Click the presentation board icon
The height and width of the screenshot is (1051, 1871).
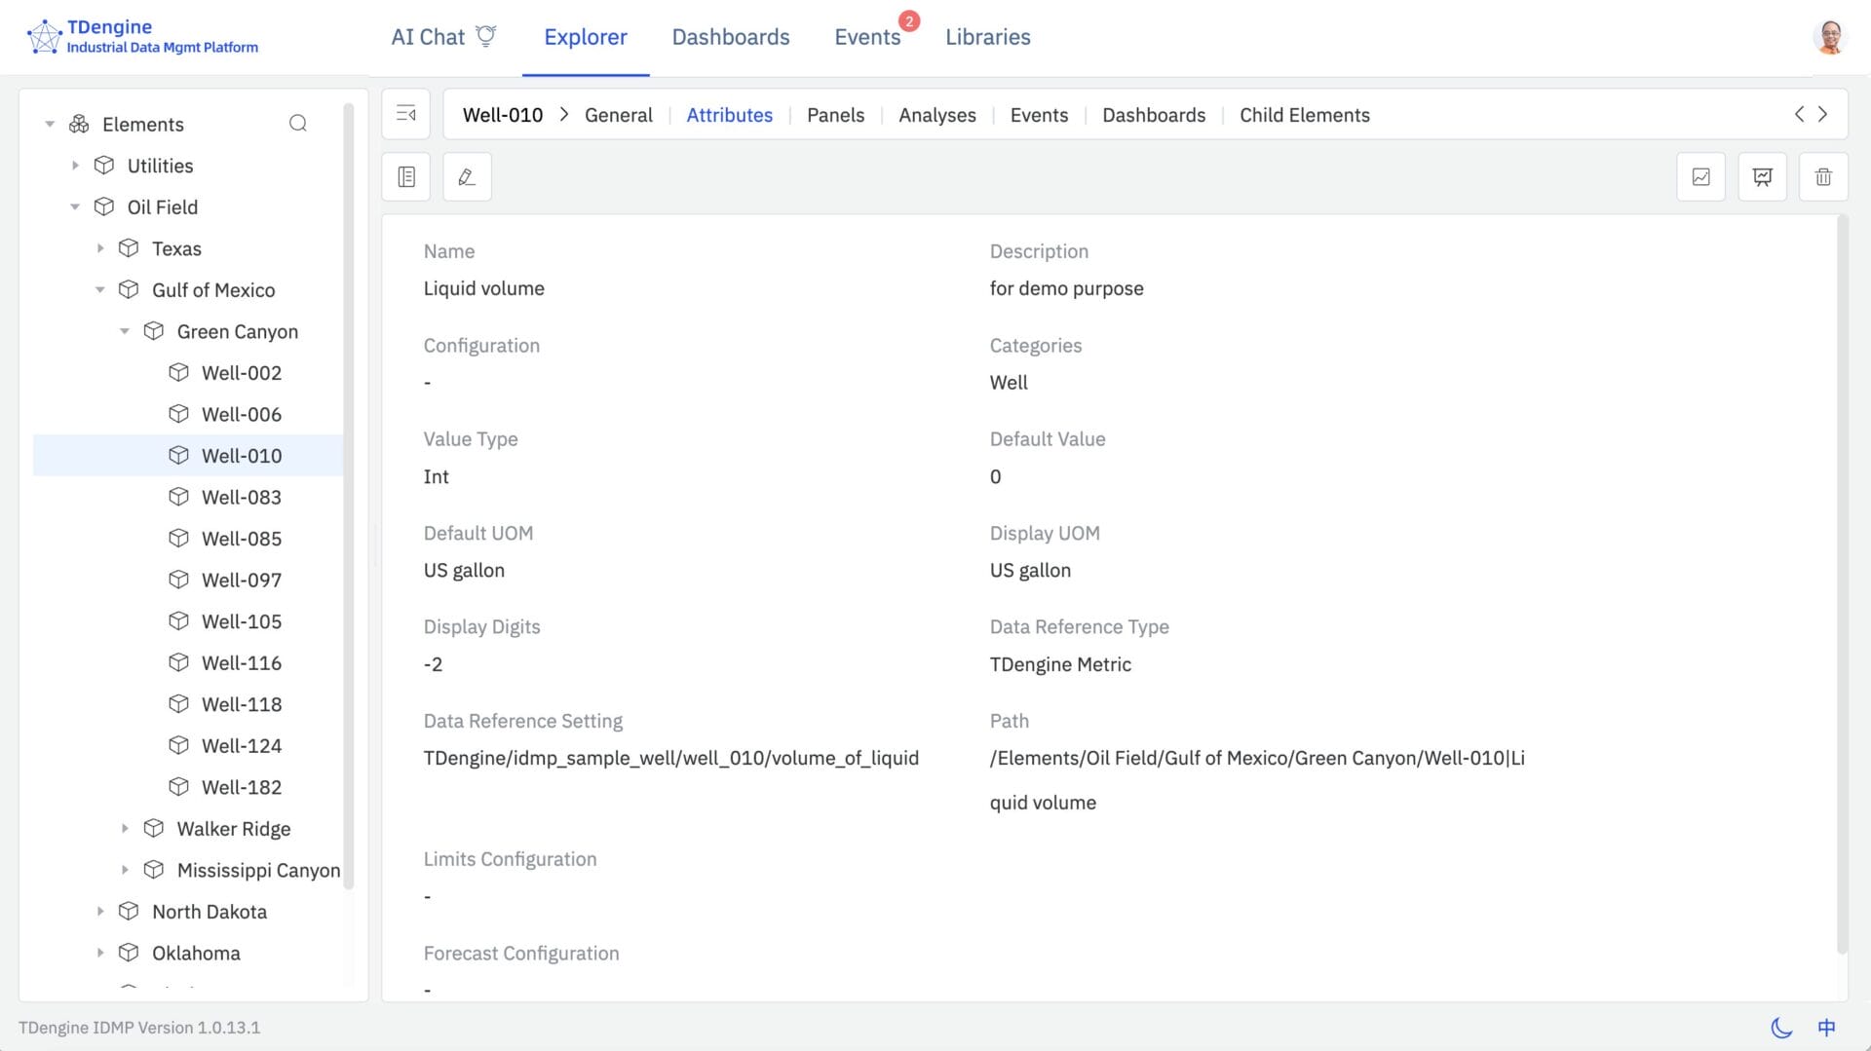(1762, 177)
